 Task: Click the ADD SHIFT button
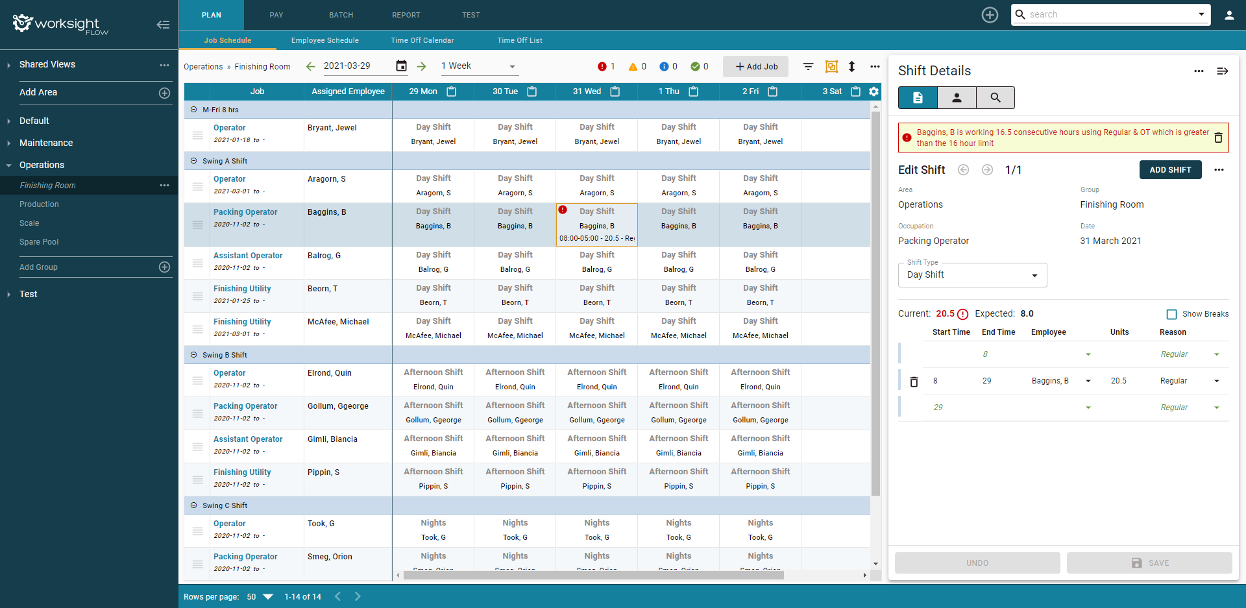tap(1170, 169)
